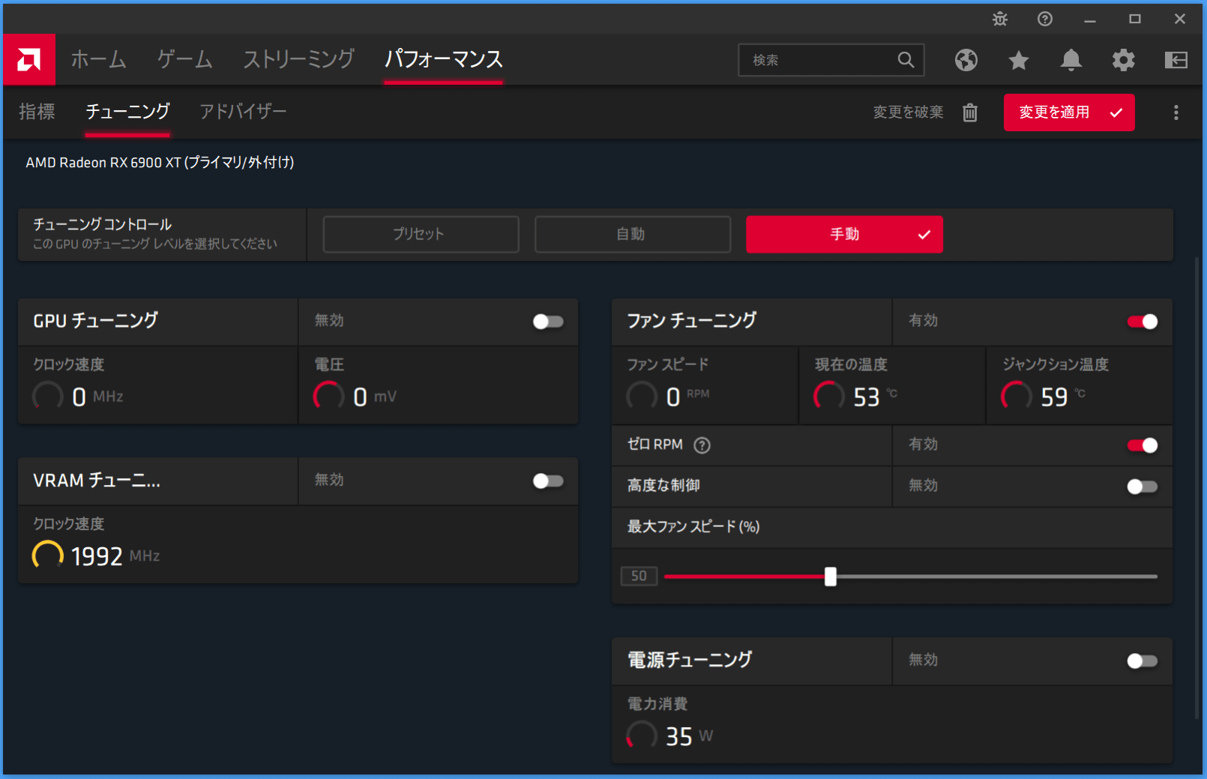Toggle the sidebar panel icon
The height and width of the screenshot is (779, 1207).
[1176, 60]
